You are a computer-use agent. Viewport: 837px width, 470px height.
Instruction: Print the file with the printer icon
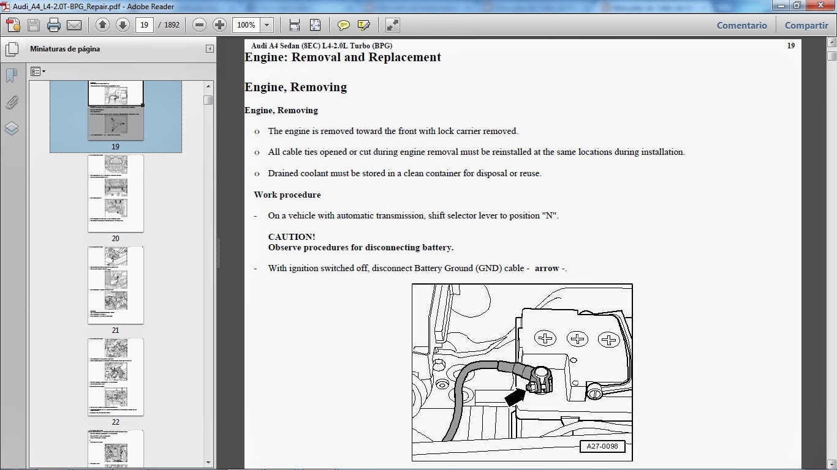54,25
